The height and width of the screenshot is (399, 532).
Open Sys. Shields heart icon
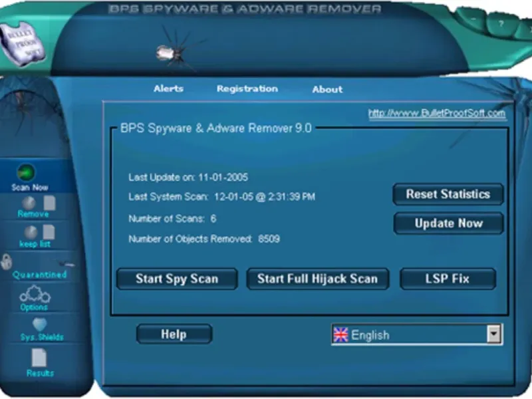[40, 325]
